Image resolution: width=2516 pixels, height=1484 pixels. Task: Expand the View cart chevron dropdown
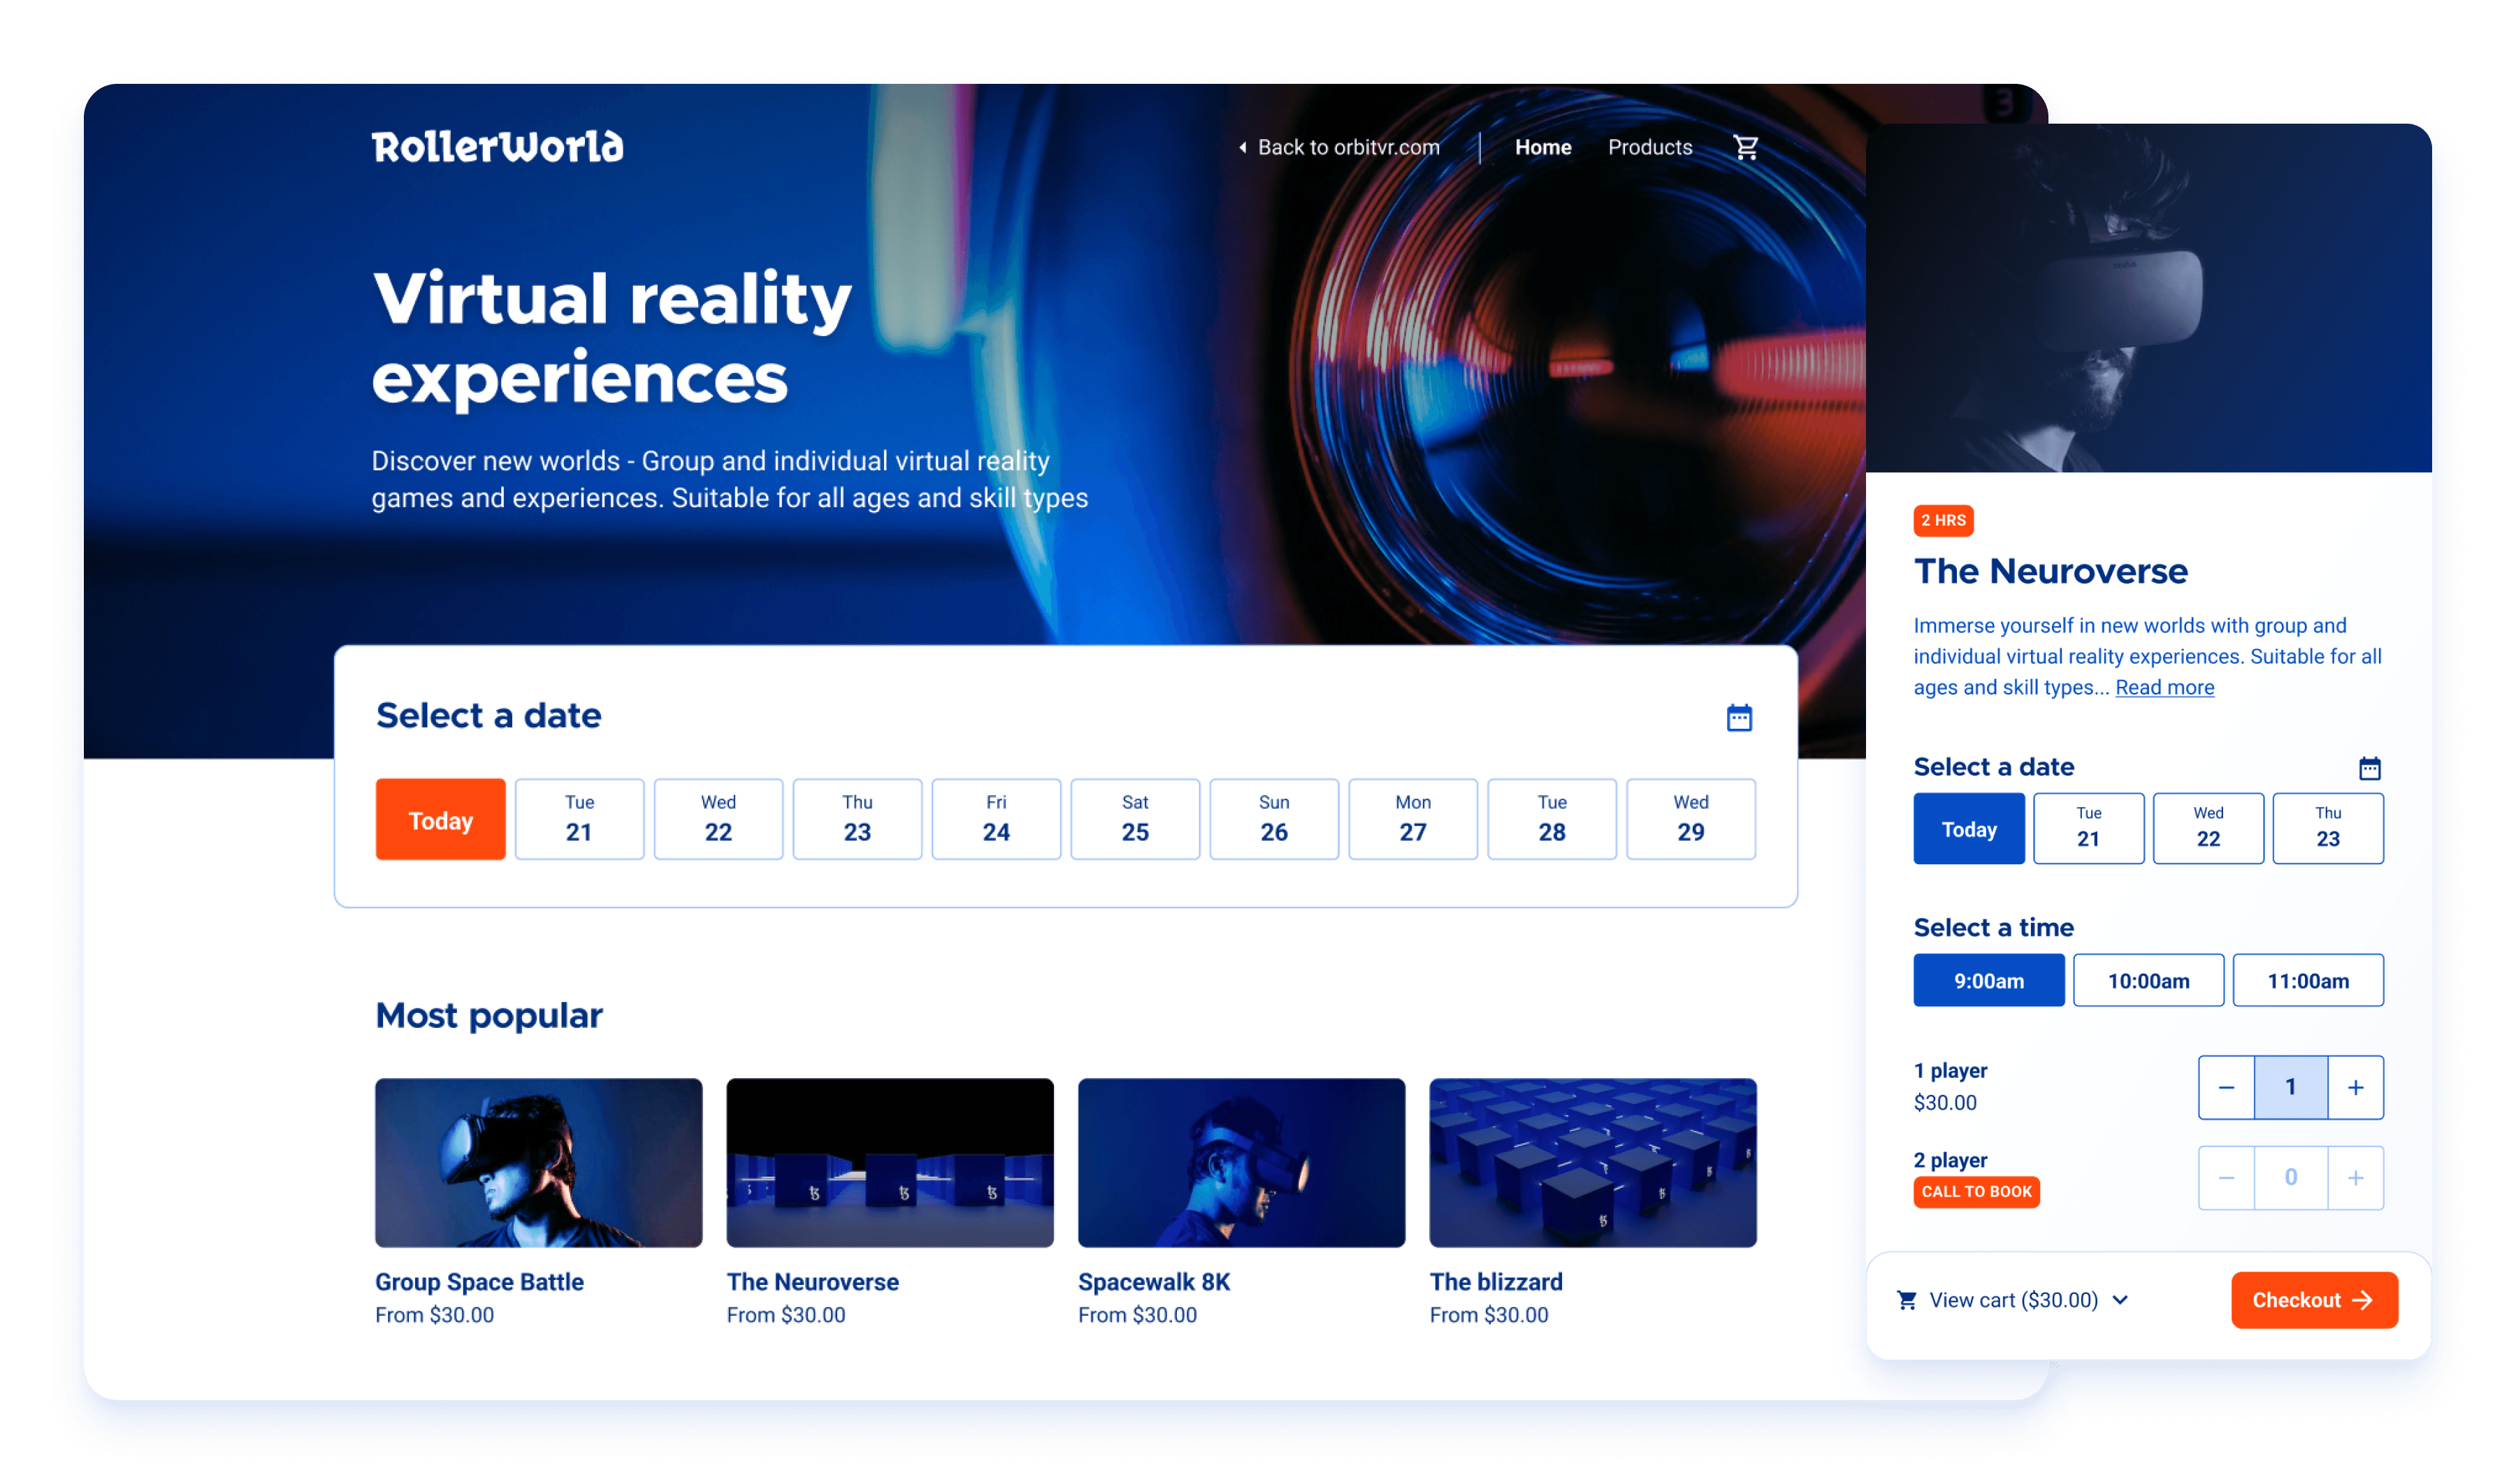click(x=2120, y=1299)
